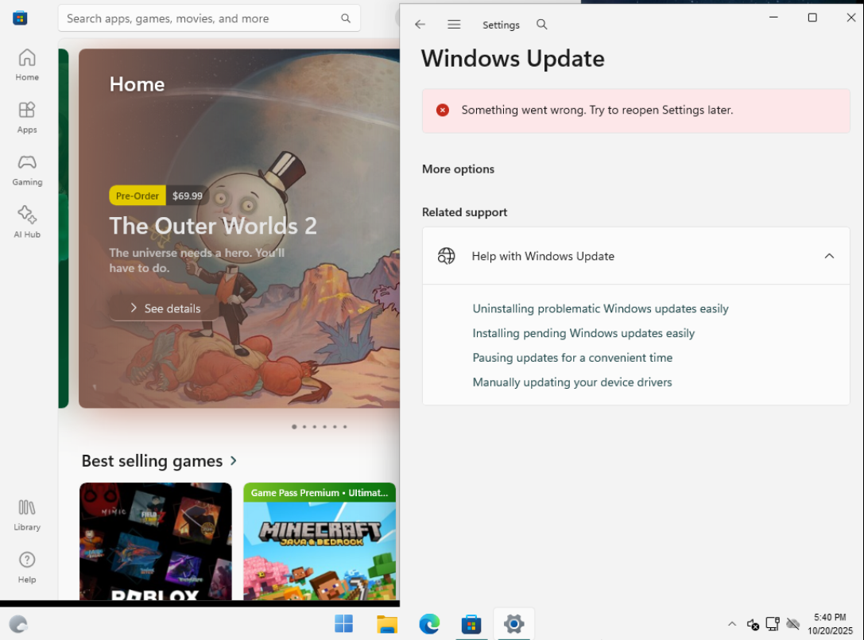Click the network display tray icon
The image size is (864, 640).
tap(773, 624)
